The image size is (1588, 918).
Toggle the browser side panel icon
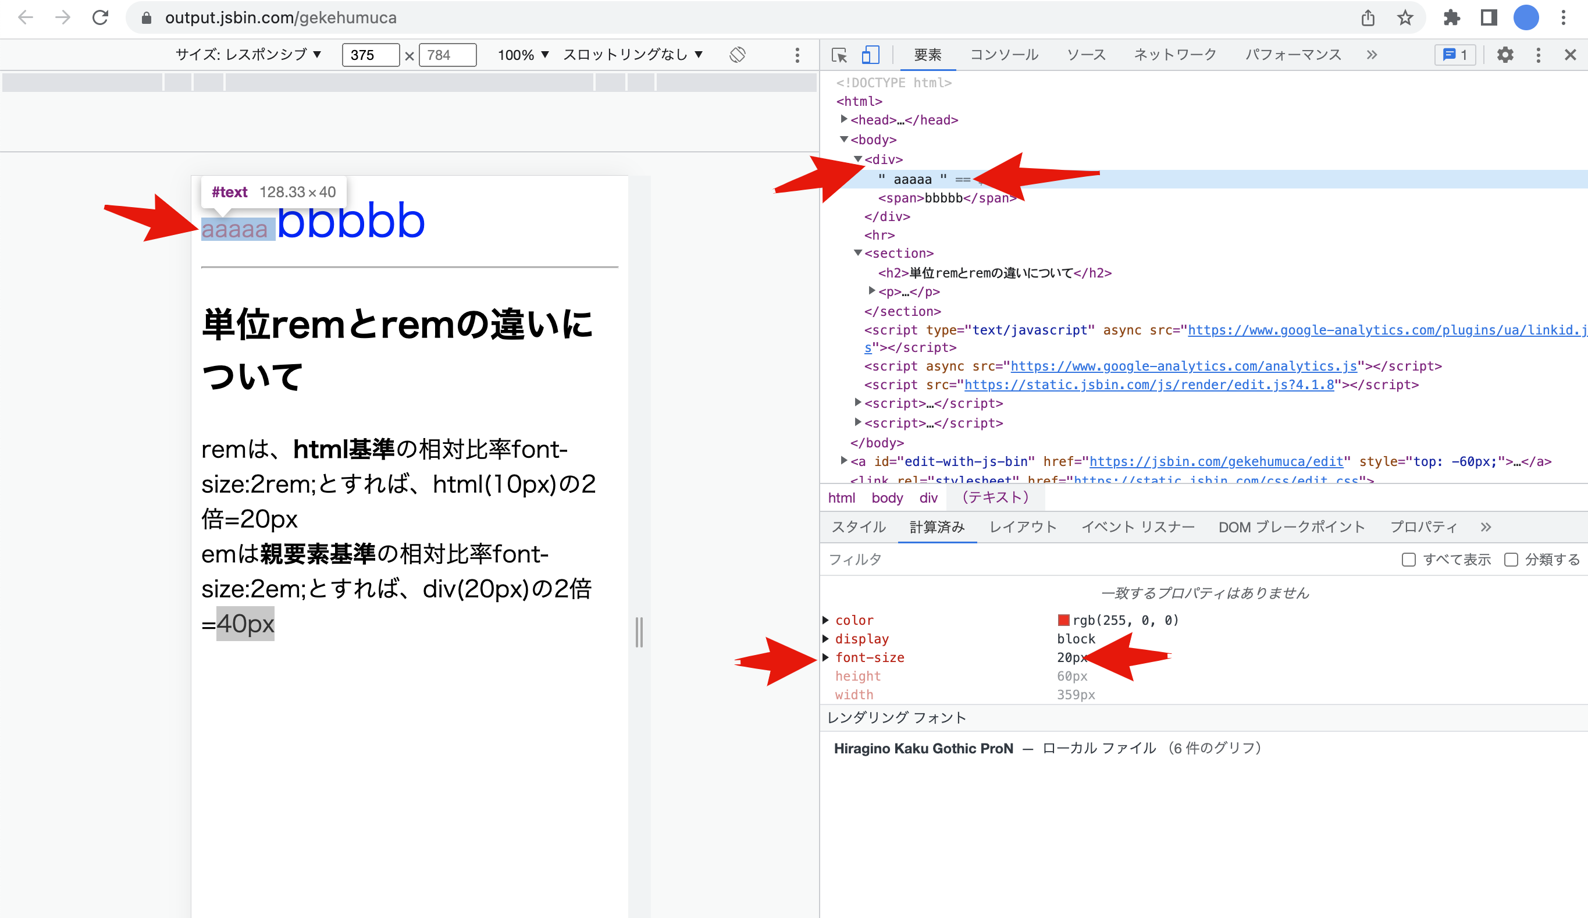[x=1489, y=17]
